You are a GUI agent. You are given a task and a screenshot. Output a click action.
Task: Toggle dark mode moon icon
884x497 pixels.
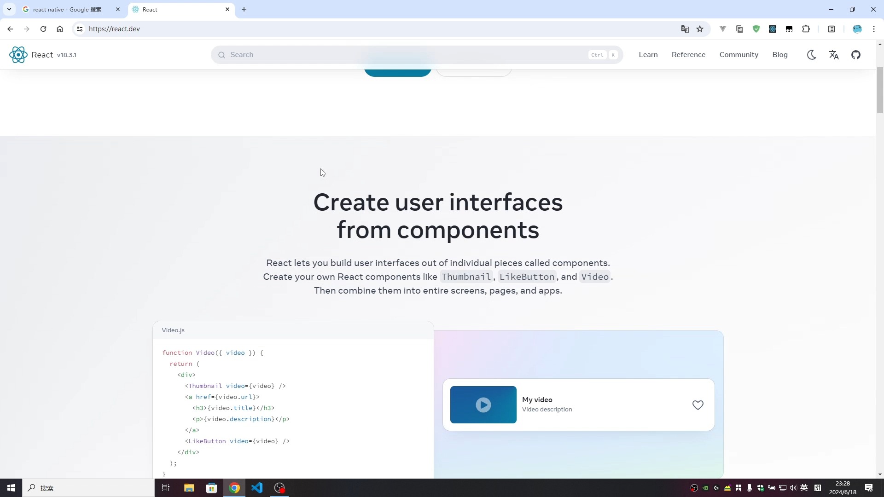click(x=812, y=55)
